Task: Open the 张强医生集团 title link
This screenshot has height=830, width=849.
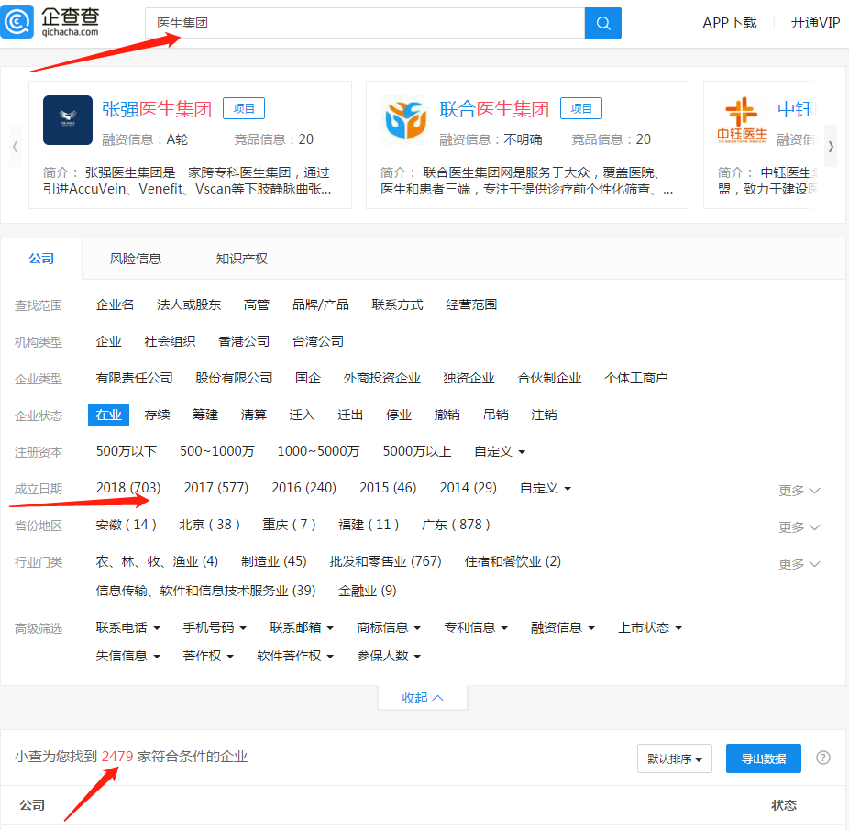Action: [x=157, y=109]
